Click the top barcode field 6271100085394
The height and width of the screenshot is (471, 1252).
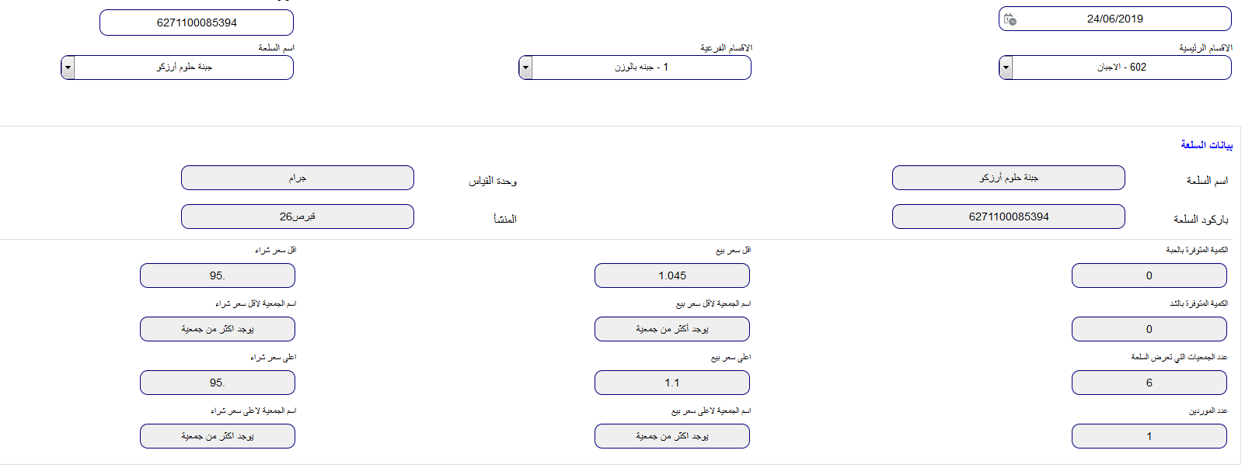coord(197,23)
